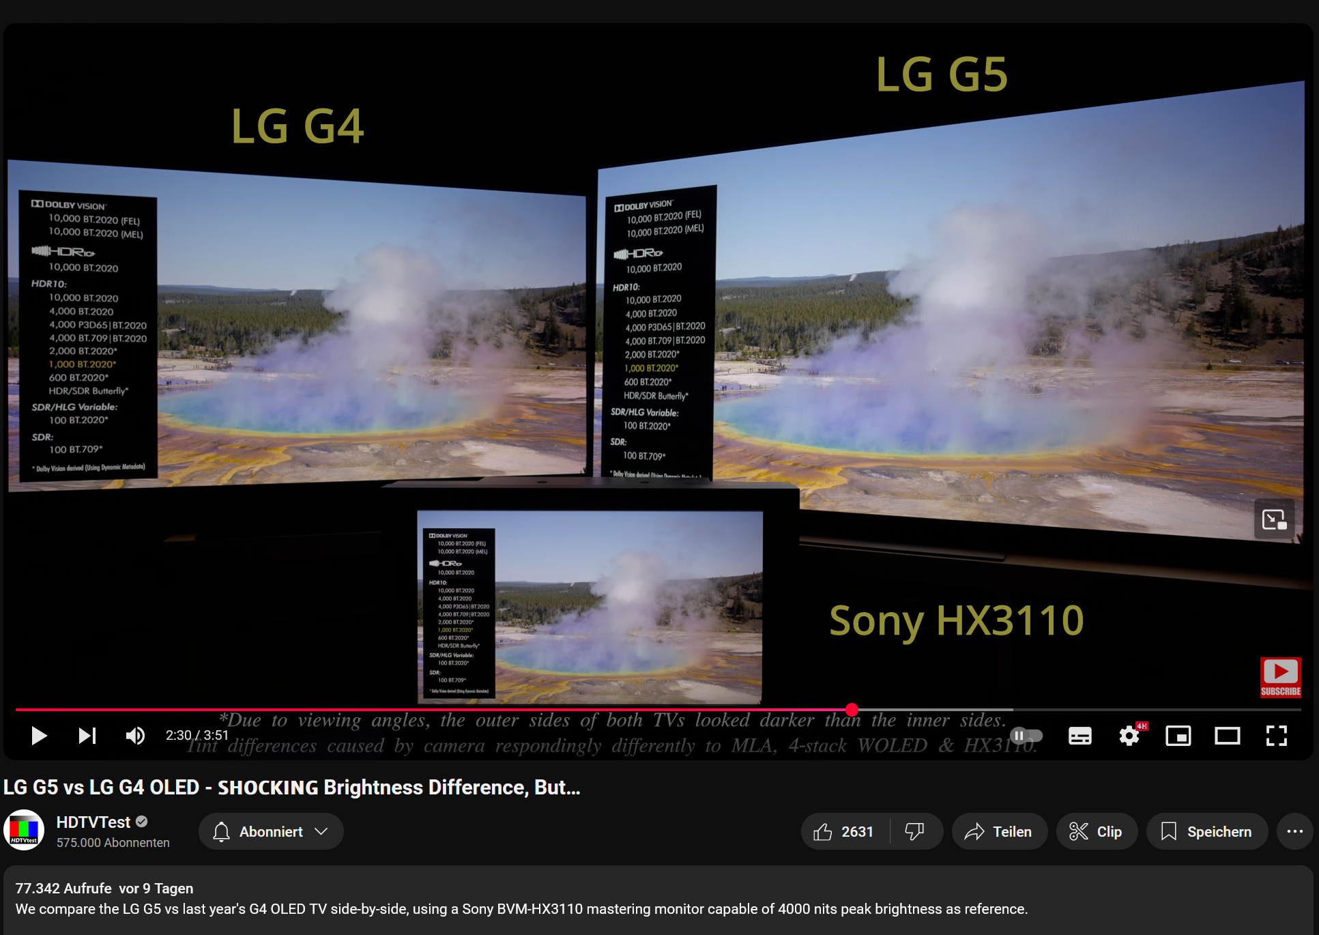1319x935 pixels.
Task: Save video with Speichern button
Action: click(x=1206, y=831)
